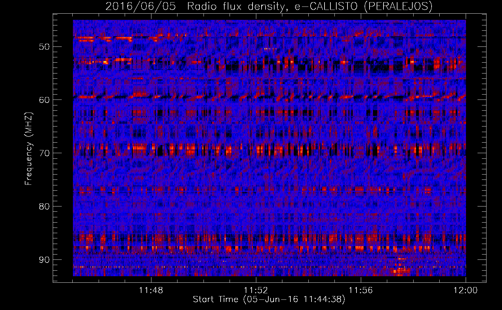Image resolution: width=502 pixels, height=310 pixels.
Task: Click the Frequency (MHZ) axis title
Action: [29, 149]
